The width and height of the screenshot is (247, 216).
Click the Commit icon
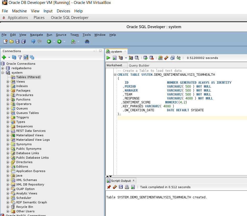(145, 58)
